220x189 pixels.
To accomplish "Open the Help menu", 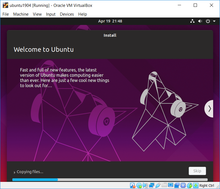I will pos(83,14).
